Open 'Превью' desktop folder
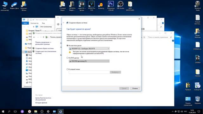 [x=188, y=86]
